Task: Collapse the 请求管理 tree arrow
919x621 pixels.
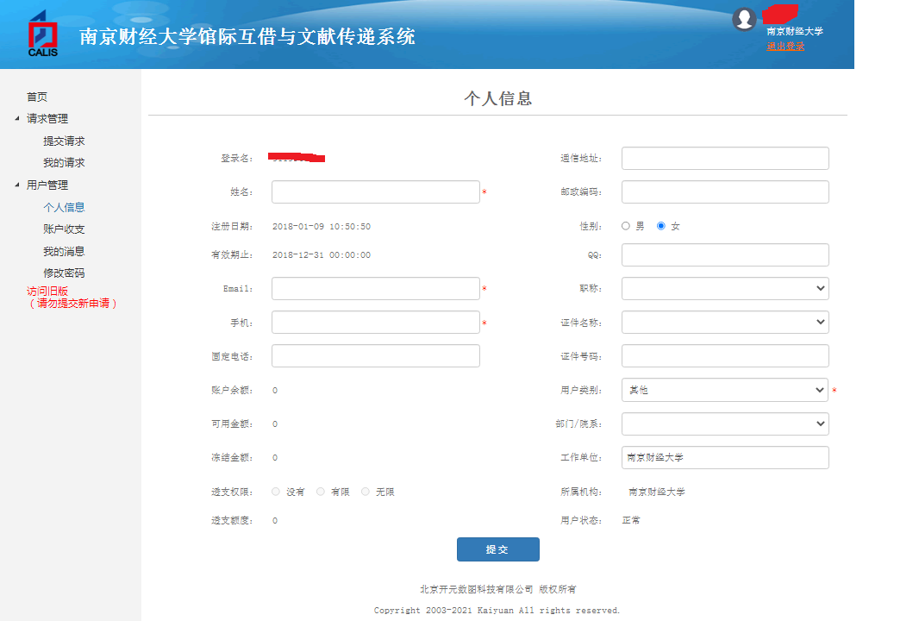Action: point(17,118)
